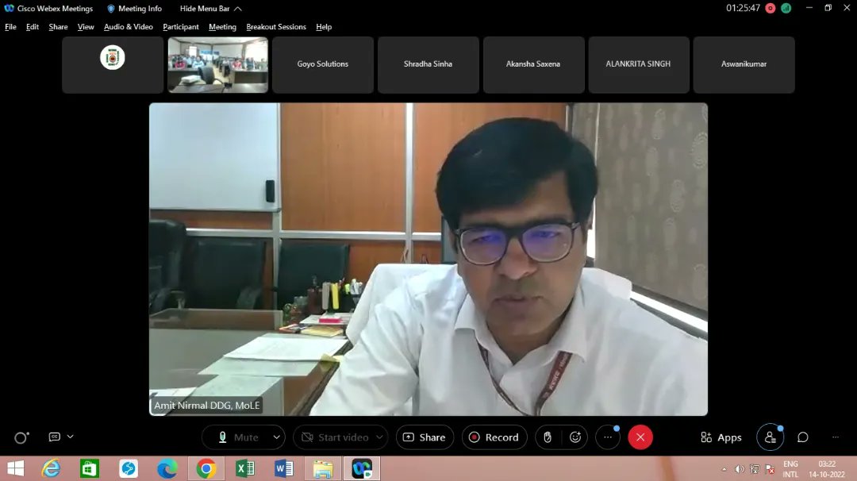Leave meeting with the red X button
The width and height of the screenshot is (857, 481).
point(640,437)
